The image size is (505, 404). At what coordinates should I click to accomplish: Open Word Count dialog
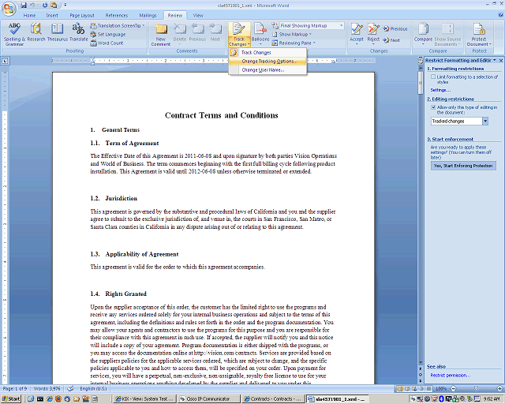(x=107, y=43)
